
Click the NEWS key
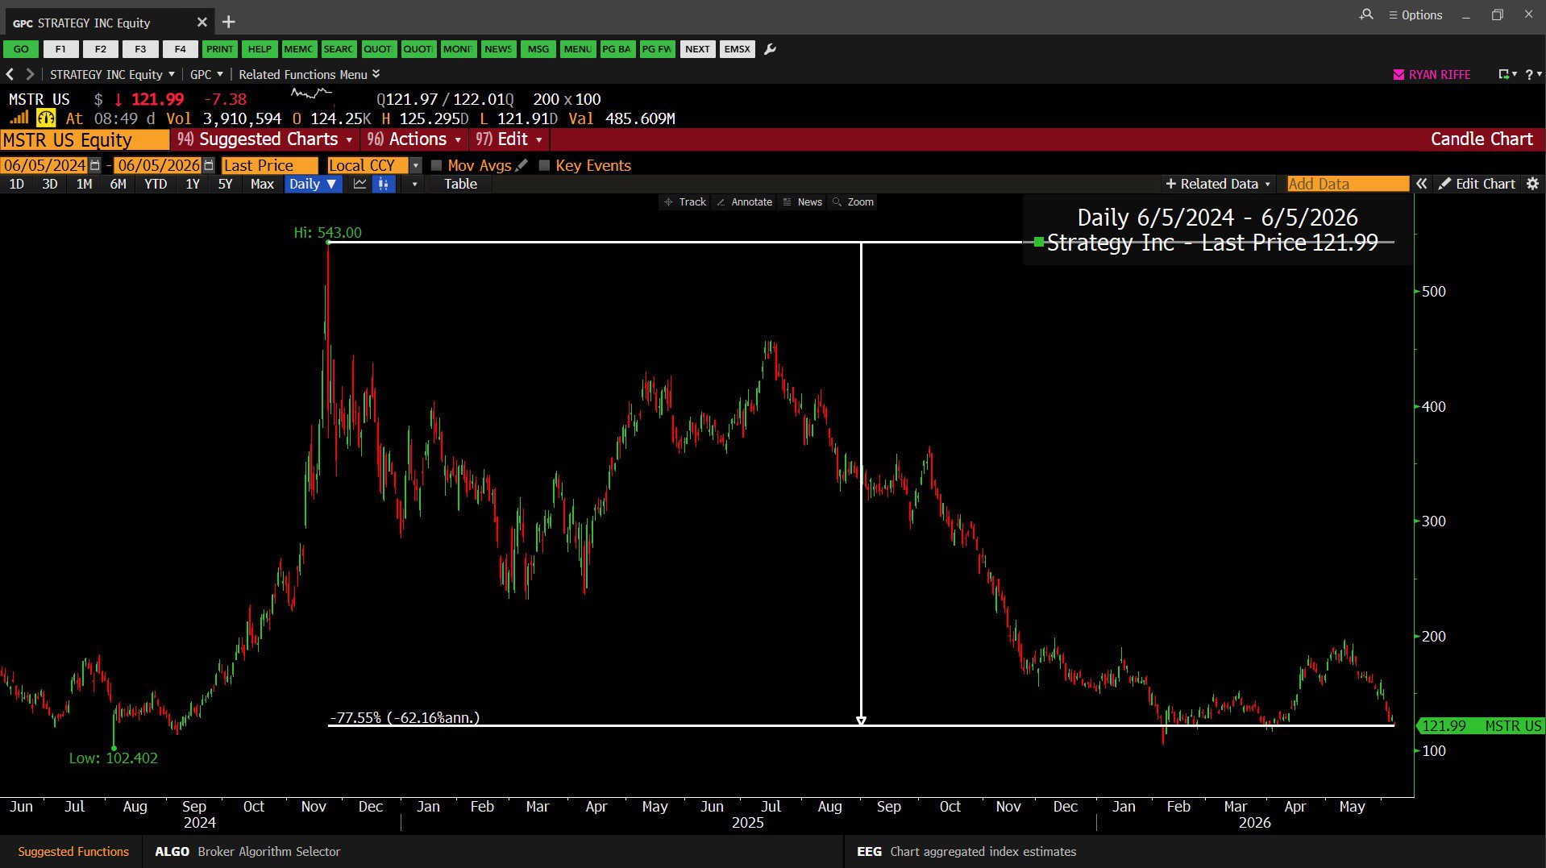(x=498, y=49)
